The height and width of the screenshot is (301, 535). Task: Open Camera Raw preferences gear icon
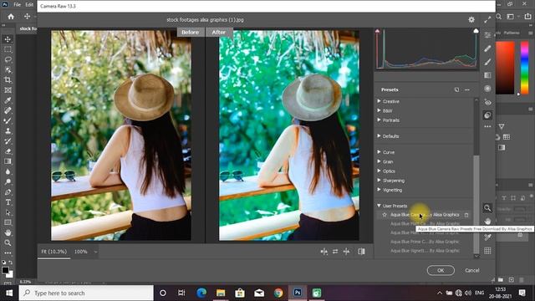point(471,20)
